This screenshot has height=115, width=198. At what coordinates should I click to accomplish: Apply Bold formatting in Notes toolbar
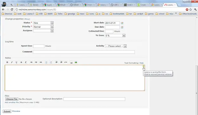[x=7, y=62]
